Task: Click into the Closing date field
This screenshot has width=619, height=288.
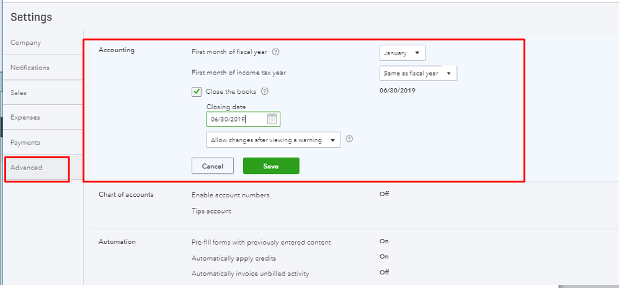Action: tap(236, 119)
